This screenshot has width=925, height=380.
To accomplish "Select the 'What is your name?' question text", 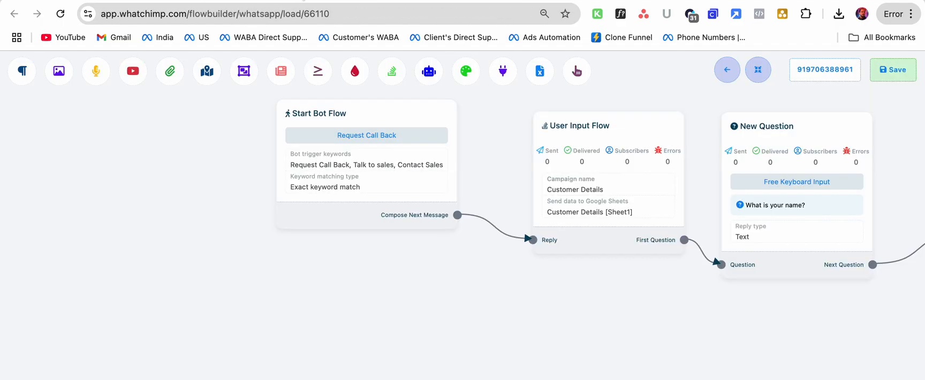I will 775,205.
